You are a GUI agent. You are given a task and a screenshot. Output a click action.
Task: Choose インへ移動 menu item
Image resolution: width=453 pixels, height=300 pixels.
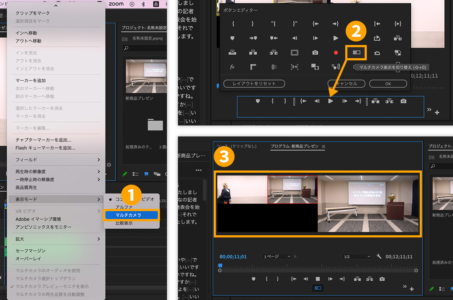56,33
